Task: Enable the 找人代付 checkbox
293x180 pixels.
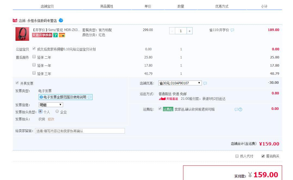Action: pyautogui.click(x=237, y=156)
